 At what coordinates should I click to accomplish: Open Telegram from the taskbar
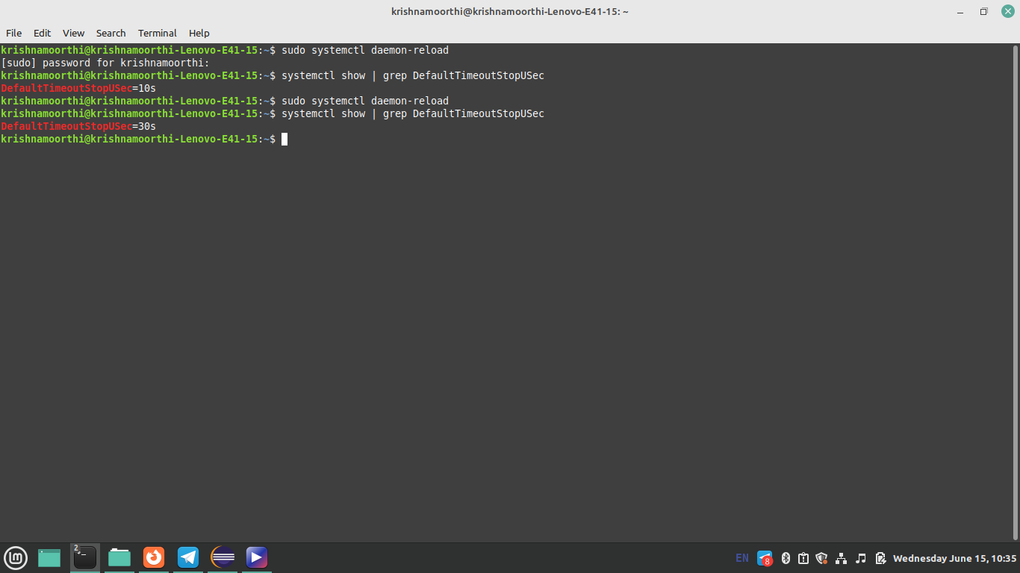(x=188, y=557)
